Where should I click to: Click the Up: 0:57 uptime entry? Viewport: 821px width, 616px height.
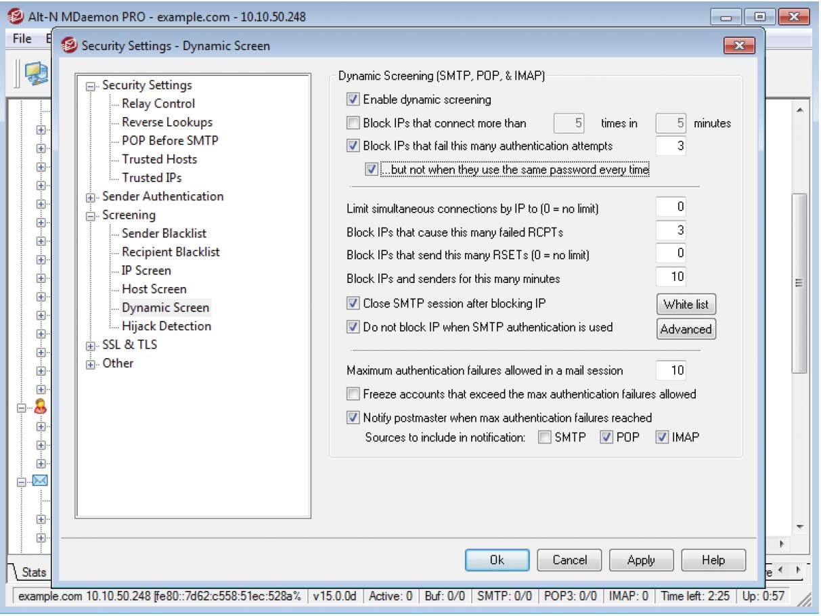(764, 596)
